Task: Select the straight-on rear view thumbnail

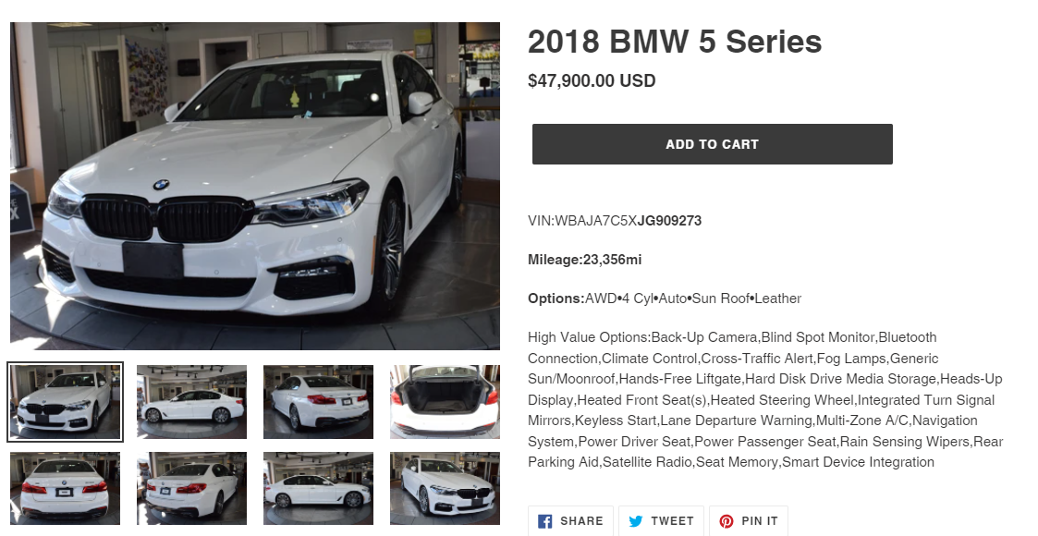Action: click(x=65, y=488)
